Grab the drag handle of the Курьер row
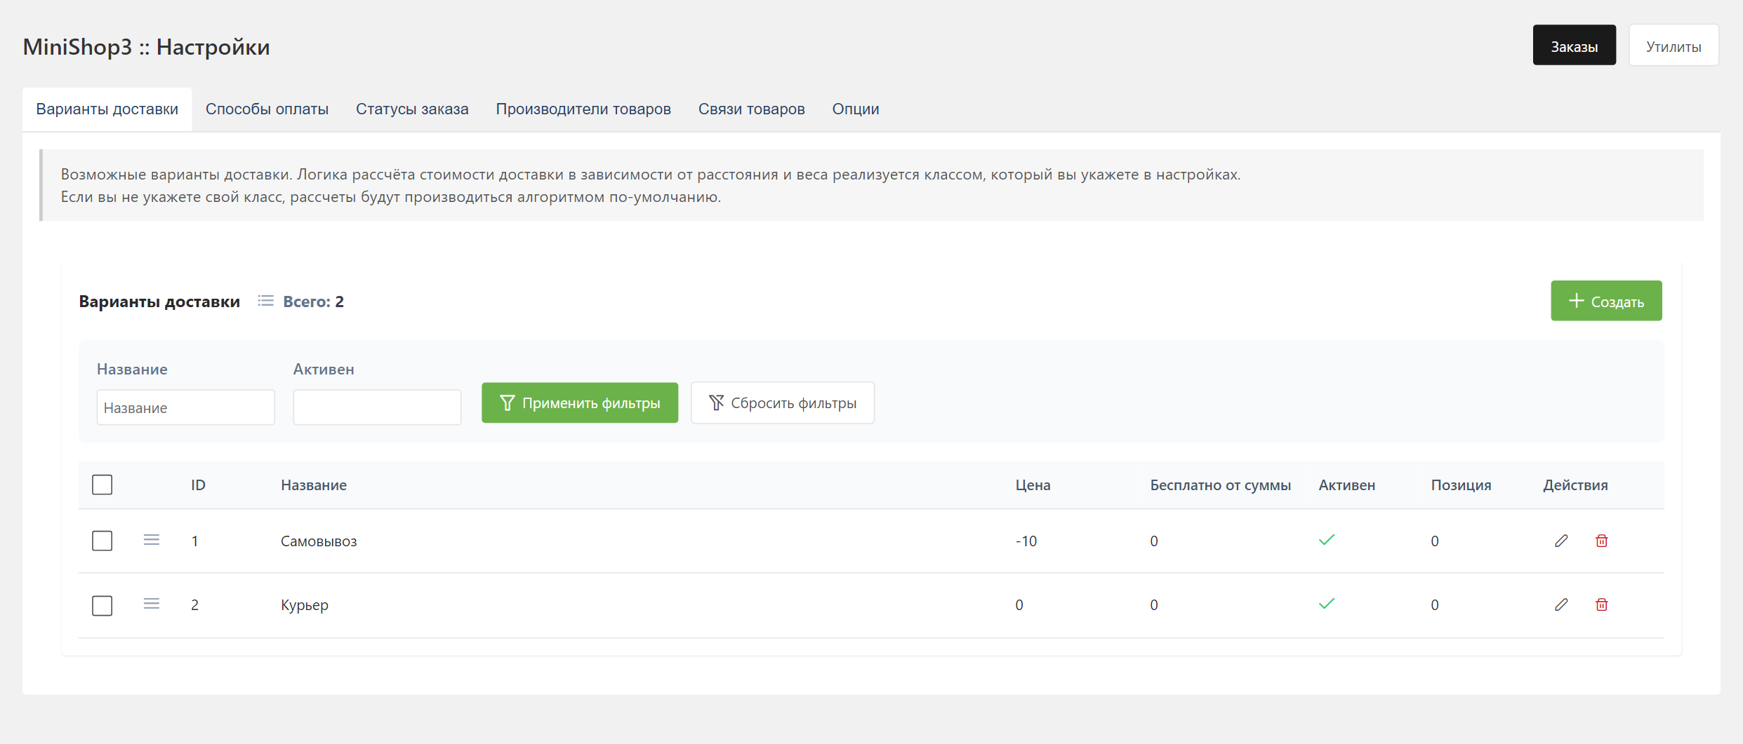 pos(152,604)
